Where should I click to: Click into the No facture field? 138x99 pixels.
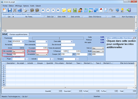point(18,45)
